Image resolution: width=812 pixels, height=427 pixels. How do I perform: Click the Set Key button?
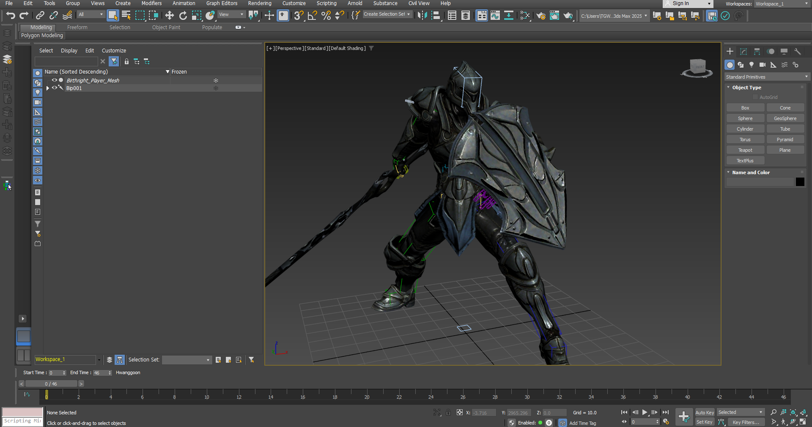pos(705,422)
